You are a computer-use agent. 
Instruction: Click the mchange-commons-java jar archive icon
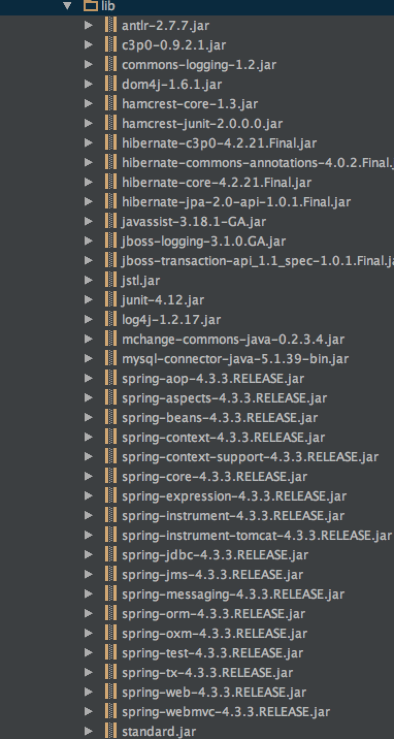110,339
